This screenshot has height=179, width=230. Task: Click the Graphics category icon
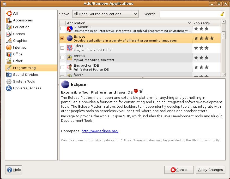(9, 41)
